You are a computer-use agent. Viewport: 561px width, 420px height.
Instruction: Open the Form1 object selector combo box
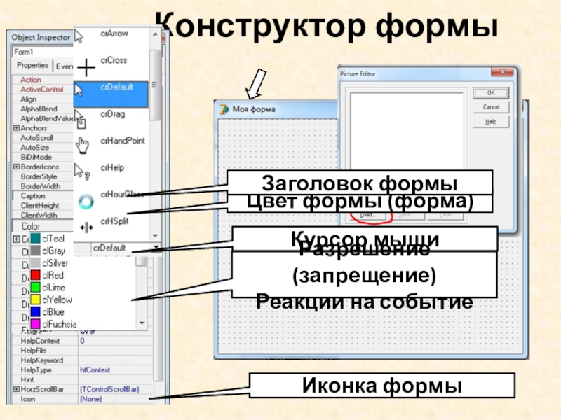pos(42,52)
